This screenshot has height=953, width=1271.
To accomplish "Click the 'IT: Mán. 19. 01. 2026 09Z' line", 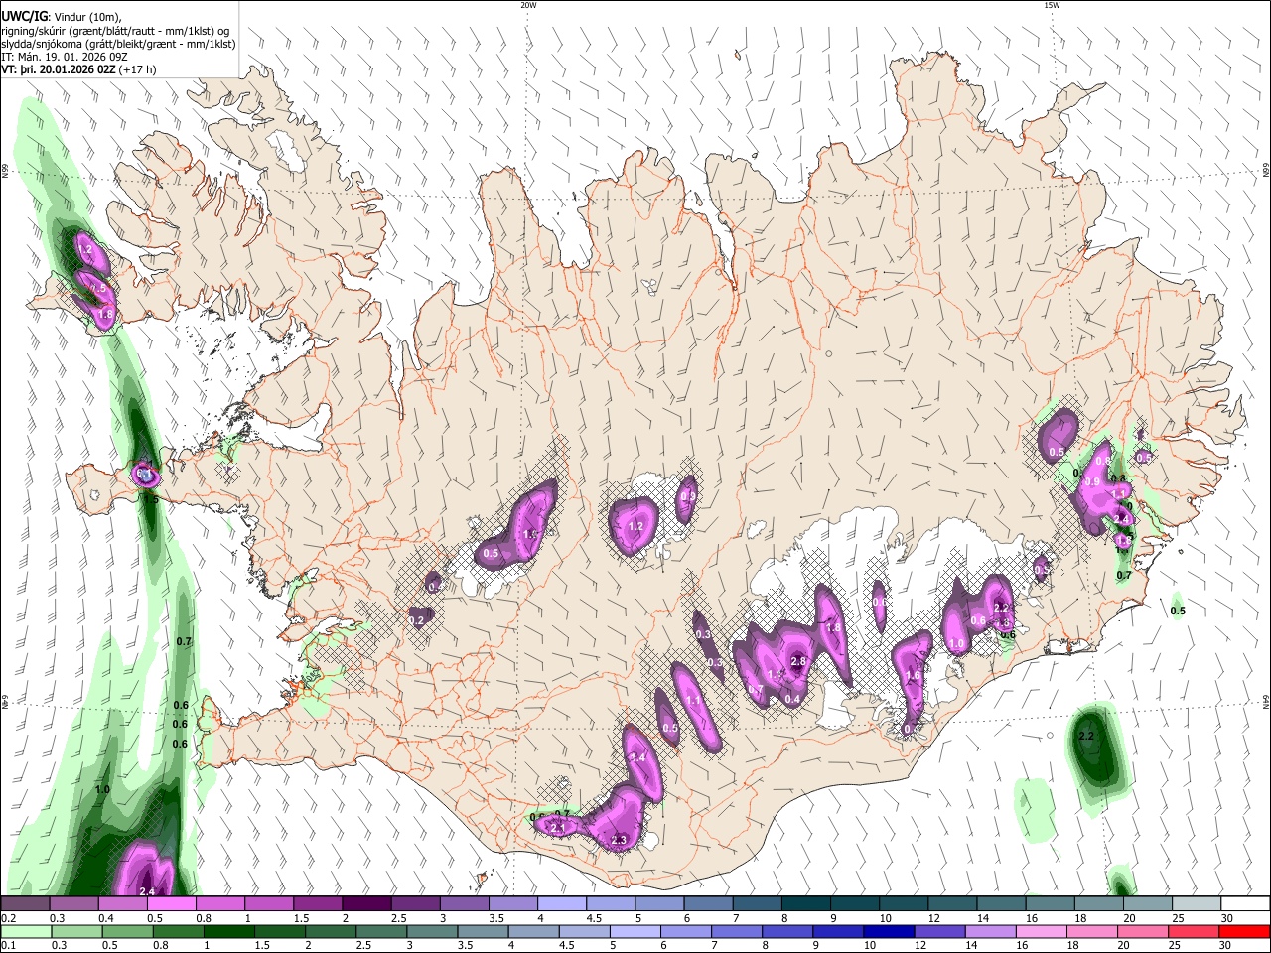I will (65, 58).
